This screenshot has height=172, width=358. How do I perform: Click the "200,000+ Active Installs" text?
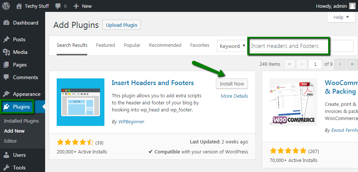[82, 152]
